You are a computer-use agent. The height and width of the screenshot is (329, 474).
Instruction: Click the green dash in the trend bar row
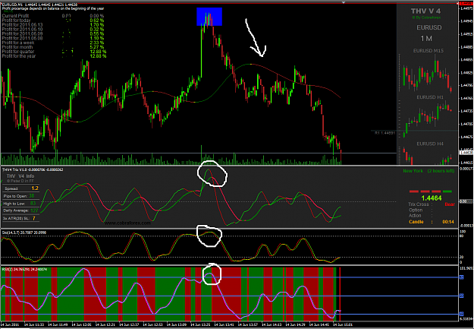pyautogui.click(x=447, y=191)
